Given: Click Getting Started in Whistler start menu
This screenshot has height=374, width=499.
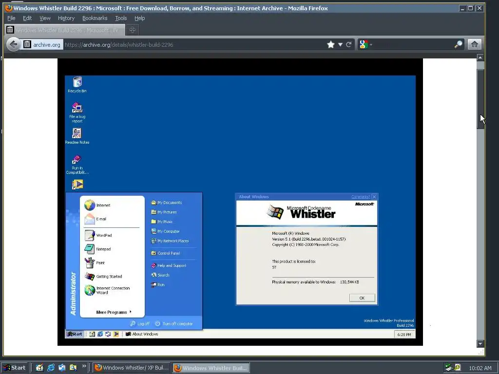Looking at the screenshot, I should [x=103, y=277].
